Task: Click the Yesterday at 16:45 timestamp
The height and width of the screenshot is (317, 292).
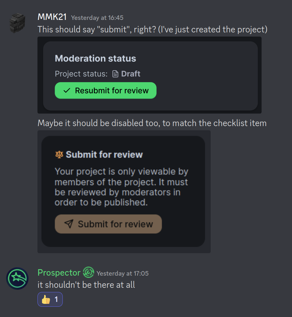Action: tap(97, 18)
